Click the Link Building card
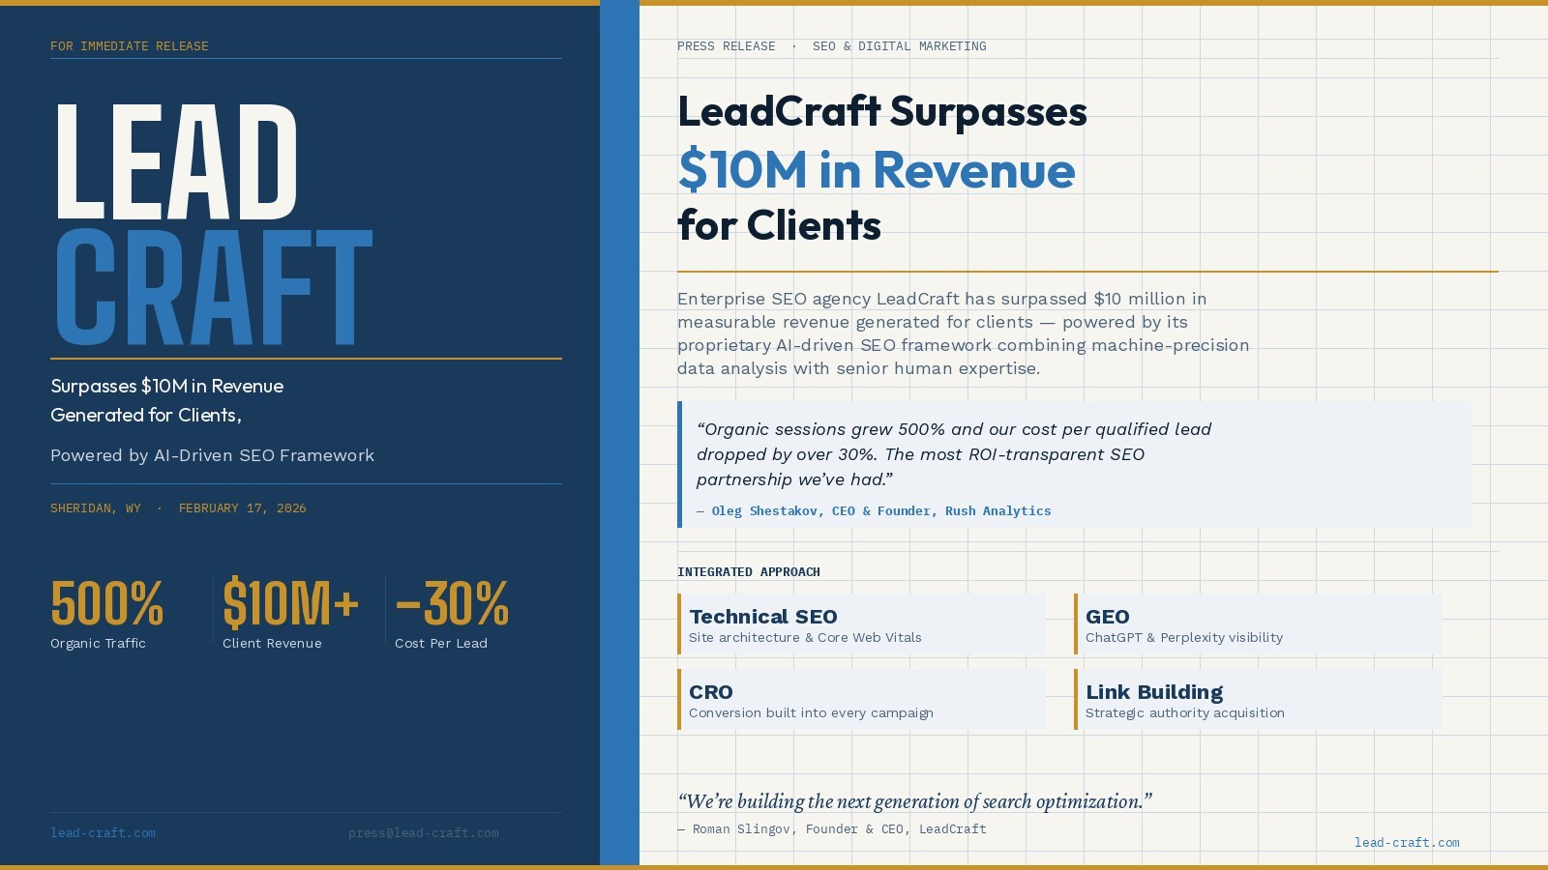The image size is (1548, 870). pos(1258,700)
